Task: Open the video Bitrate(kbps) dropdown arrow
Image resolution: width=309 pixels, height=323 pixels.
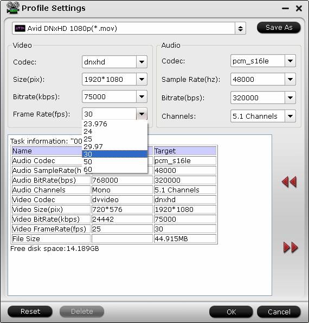Action: tap(141, 96)
